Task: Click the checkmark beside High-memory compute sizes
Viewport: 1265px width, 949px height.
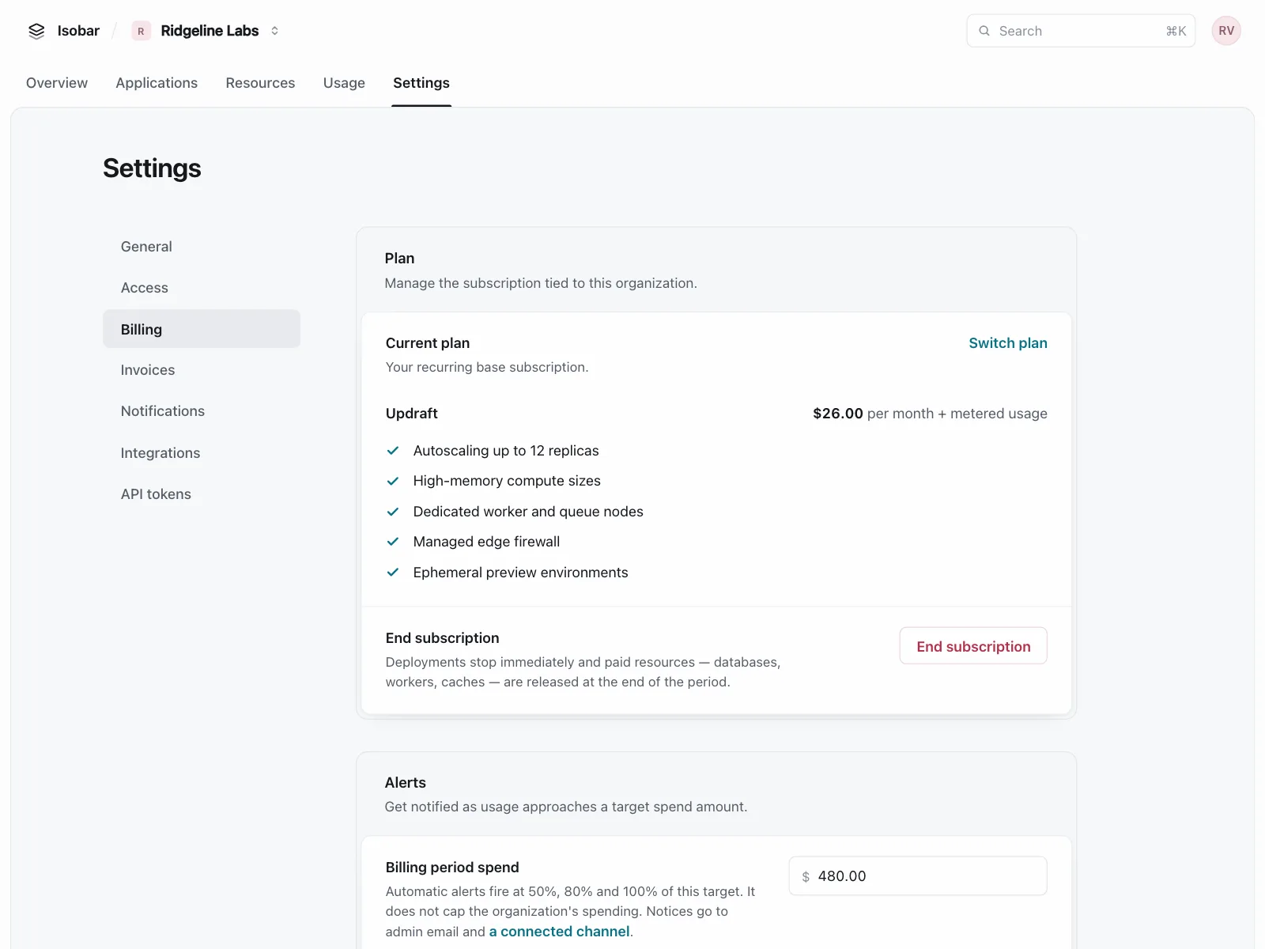Action: (x=392, y=481)
